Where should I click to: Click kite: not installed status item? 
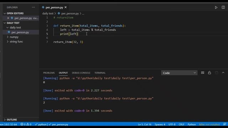[209, 124]
